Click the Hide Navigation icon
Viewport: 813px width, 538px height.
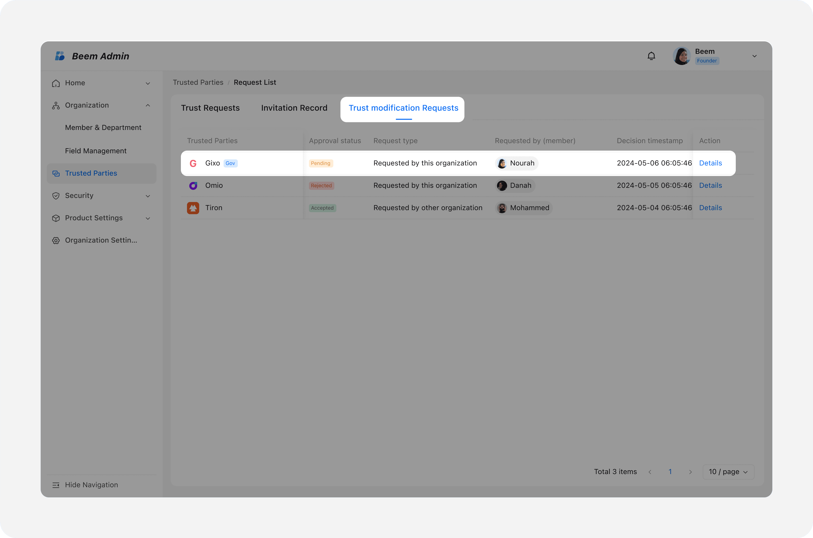click(56, 485)
